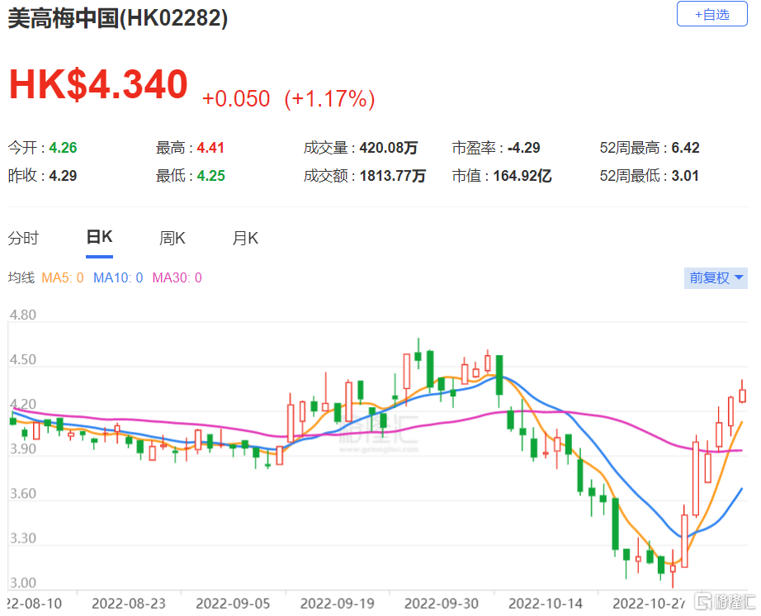Click the 成交额 turnover 1813.77万

393,176
